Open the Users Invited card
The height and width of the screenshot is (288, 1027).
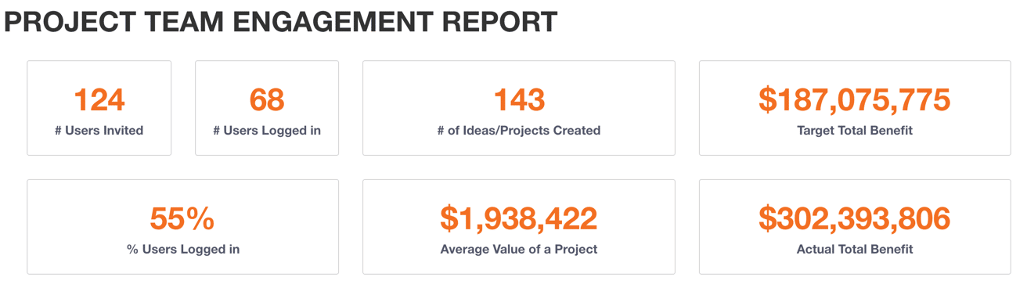[x=99, y=108]
